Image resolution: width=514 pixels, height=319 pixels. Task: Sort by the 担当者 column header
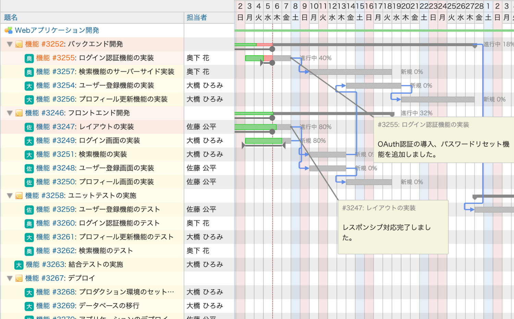[197, 17]
